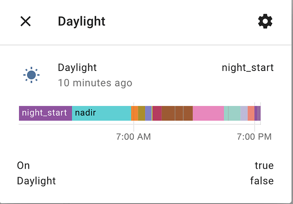Viewport: 293px width, 204px height.
Task: Close the Daylight dialog
Action: point(26,21)
